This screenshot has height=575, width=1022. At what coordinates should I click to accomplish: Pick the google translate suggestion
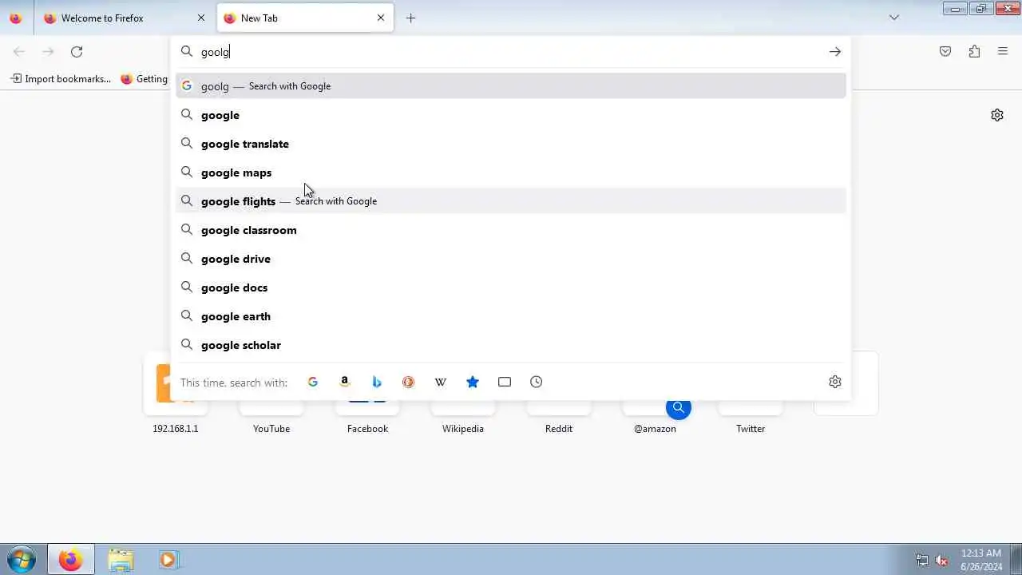click(x=511, y=144)
